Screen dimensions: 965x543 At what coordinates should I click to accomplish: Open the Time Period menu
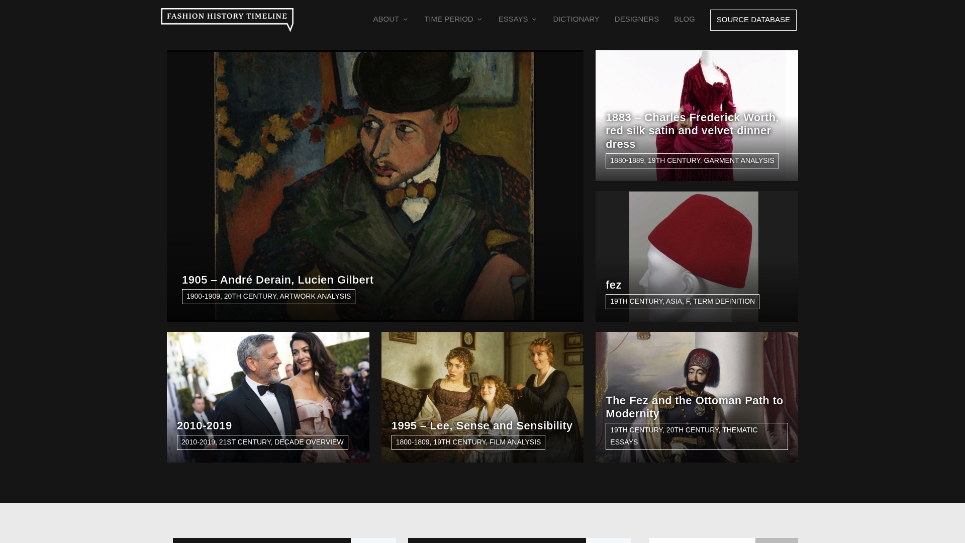coord(449,19)
